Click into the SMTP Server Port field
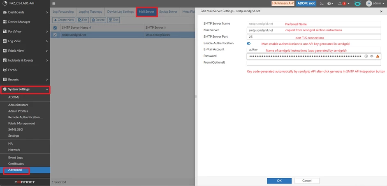This screenshot has width=387, height=186. [x=314, y=37]
